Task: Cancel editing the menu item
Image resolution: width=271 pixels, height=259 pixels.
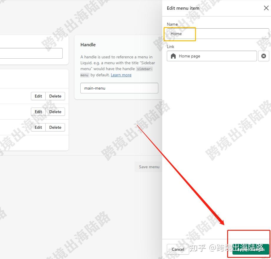Action: [178, 249]
